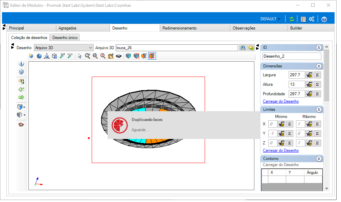
Task: Collapse the Contorno section
Action: click(319, 159)
